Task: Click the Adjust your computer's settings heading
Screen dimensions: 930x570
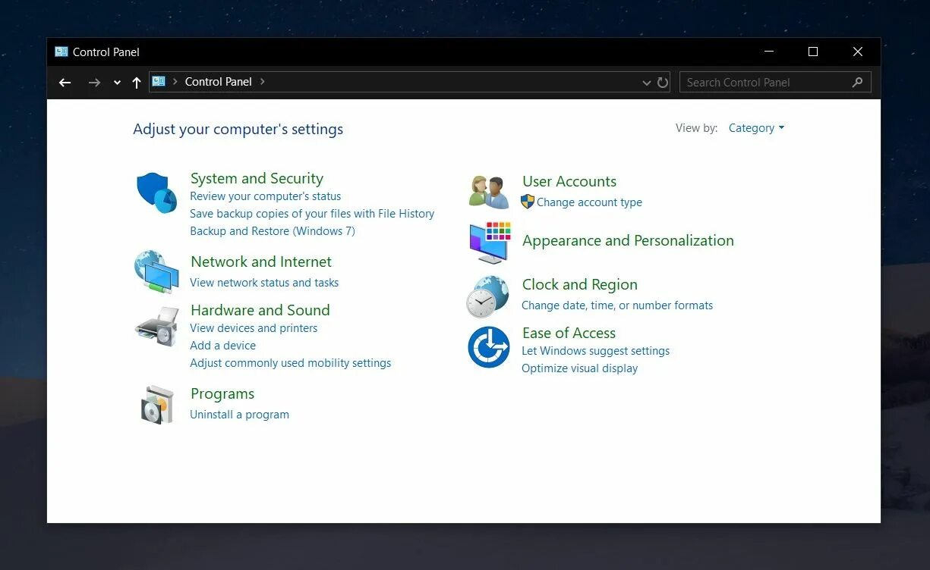Action: (238, 129)
